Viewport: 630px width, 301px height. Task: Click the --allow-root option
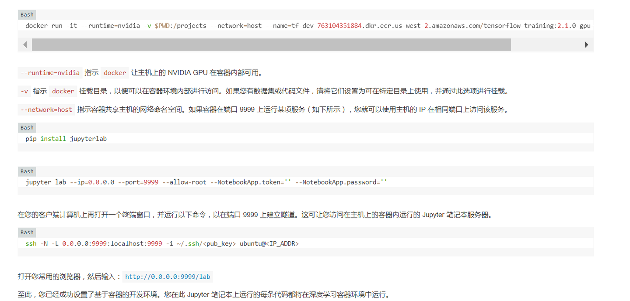click(184, 182)
